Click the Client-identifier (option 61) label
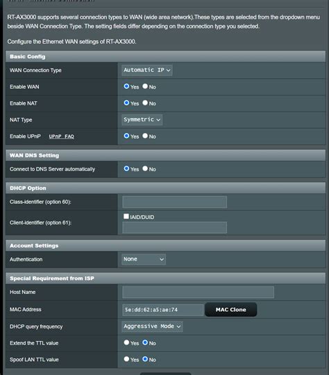Screen dimensions: 329x375 (x=40, y=223)
